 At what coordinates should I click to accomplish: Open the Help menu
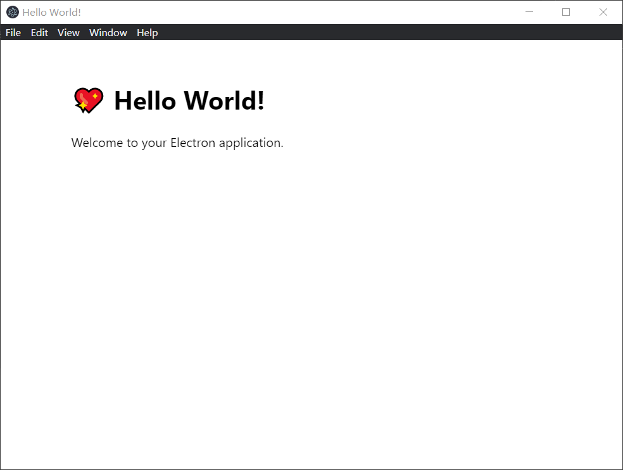click(148, 32)
